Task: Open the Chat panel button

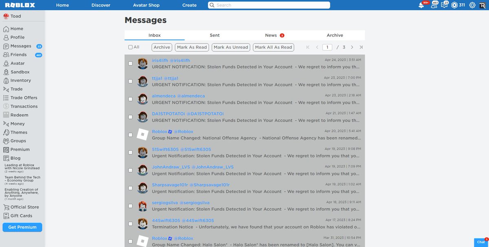Action: click(x=481, y=242)
